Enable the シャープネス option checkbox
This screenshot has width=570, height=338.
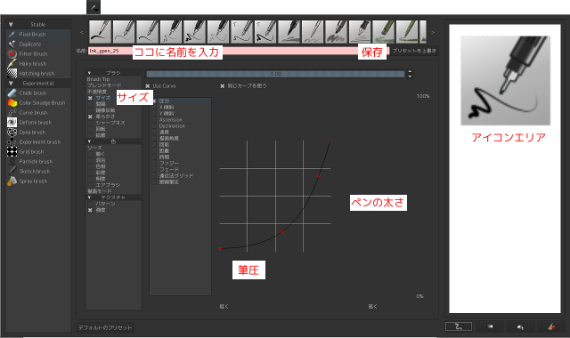(90, 123)
